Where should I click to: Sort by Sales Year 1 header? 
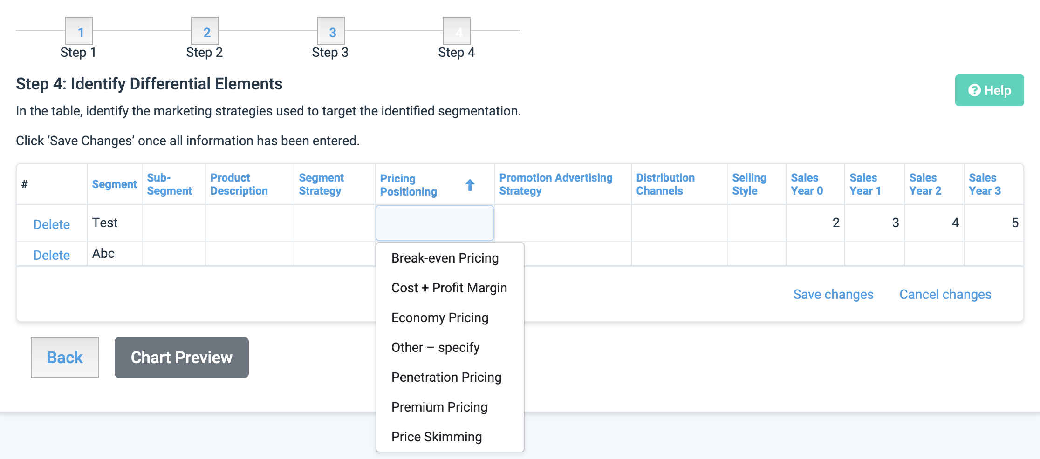point(865,184)
